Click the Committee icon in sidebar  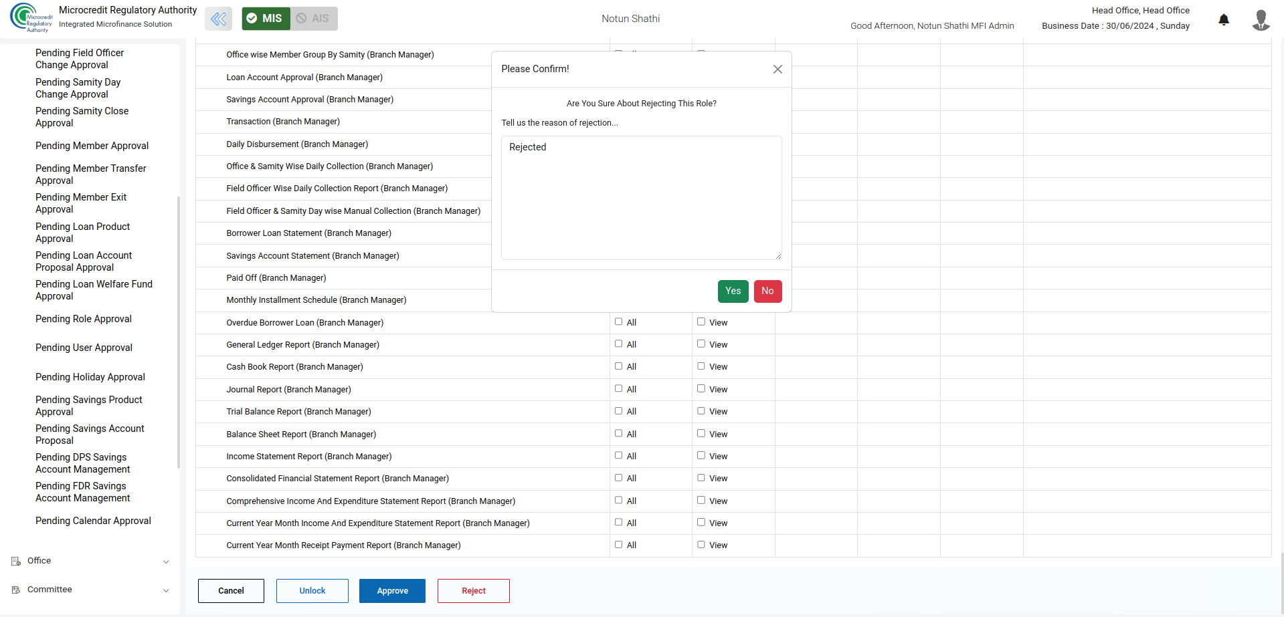point(16,590)
